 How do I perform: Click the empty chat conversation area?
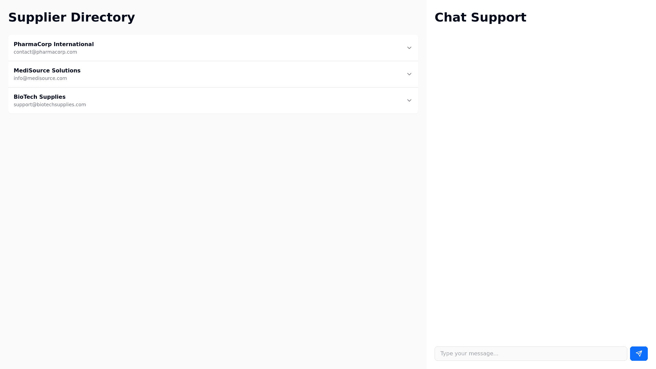pos(541,184)
